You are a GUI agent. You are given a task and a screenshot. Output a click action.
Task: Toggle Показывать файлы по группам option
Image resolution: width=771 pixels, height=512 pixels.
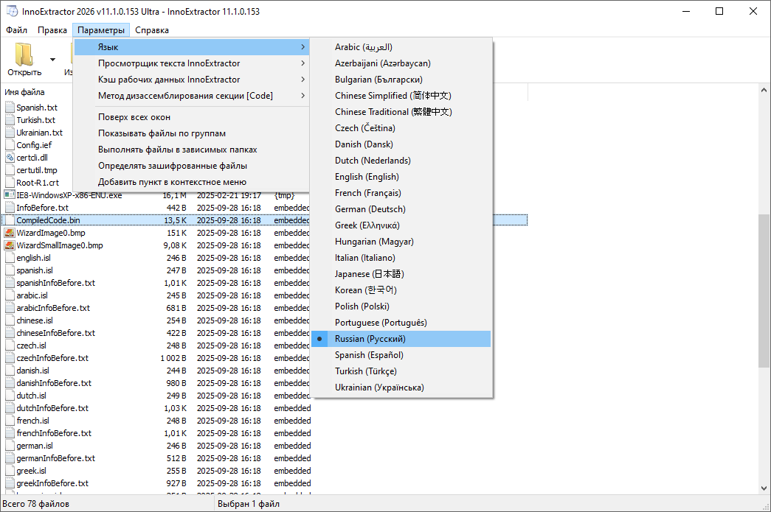[162, 133]
